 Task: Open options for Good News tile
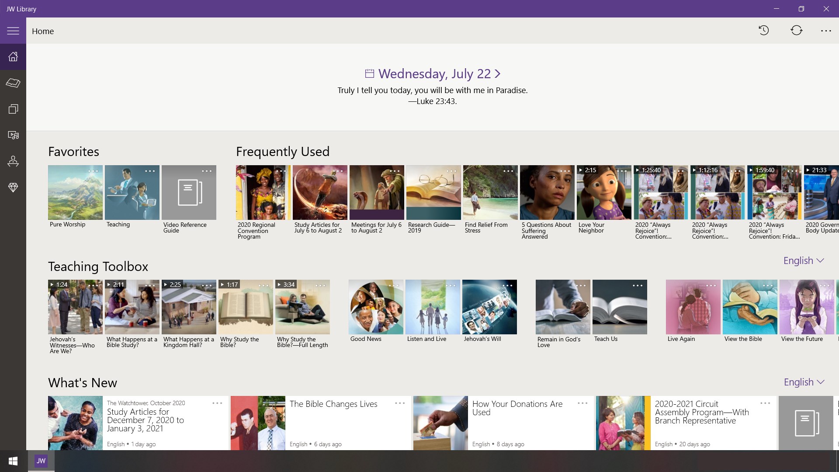pos(394,285)
